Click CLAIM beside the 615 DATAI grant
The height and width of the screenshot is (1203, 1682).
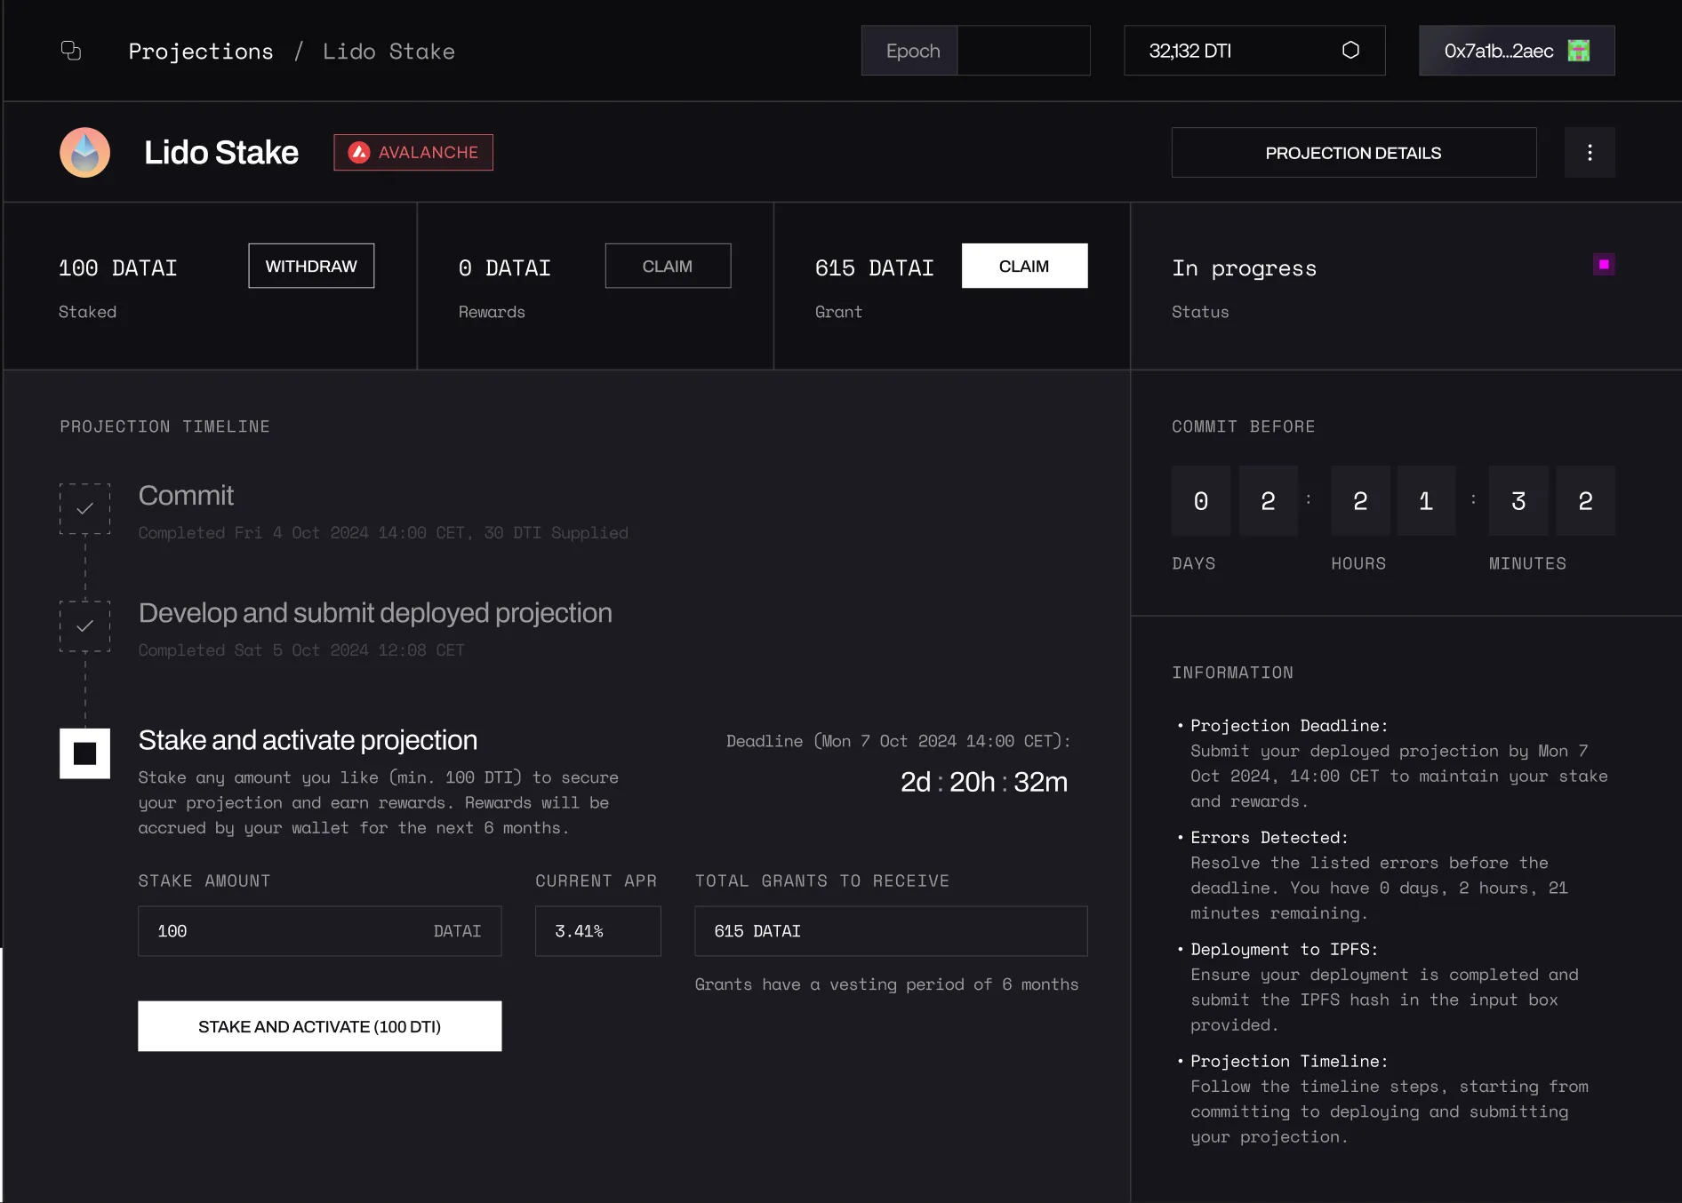coord(1024,266)
